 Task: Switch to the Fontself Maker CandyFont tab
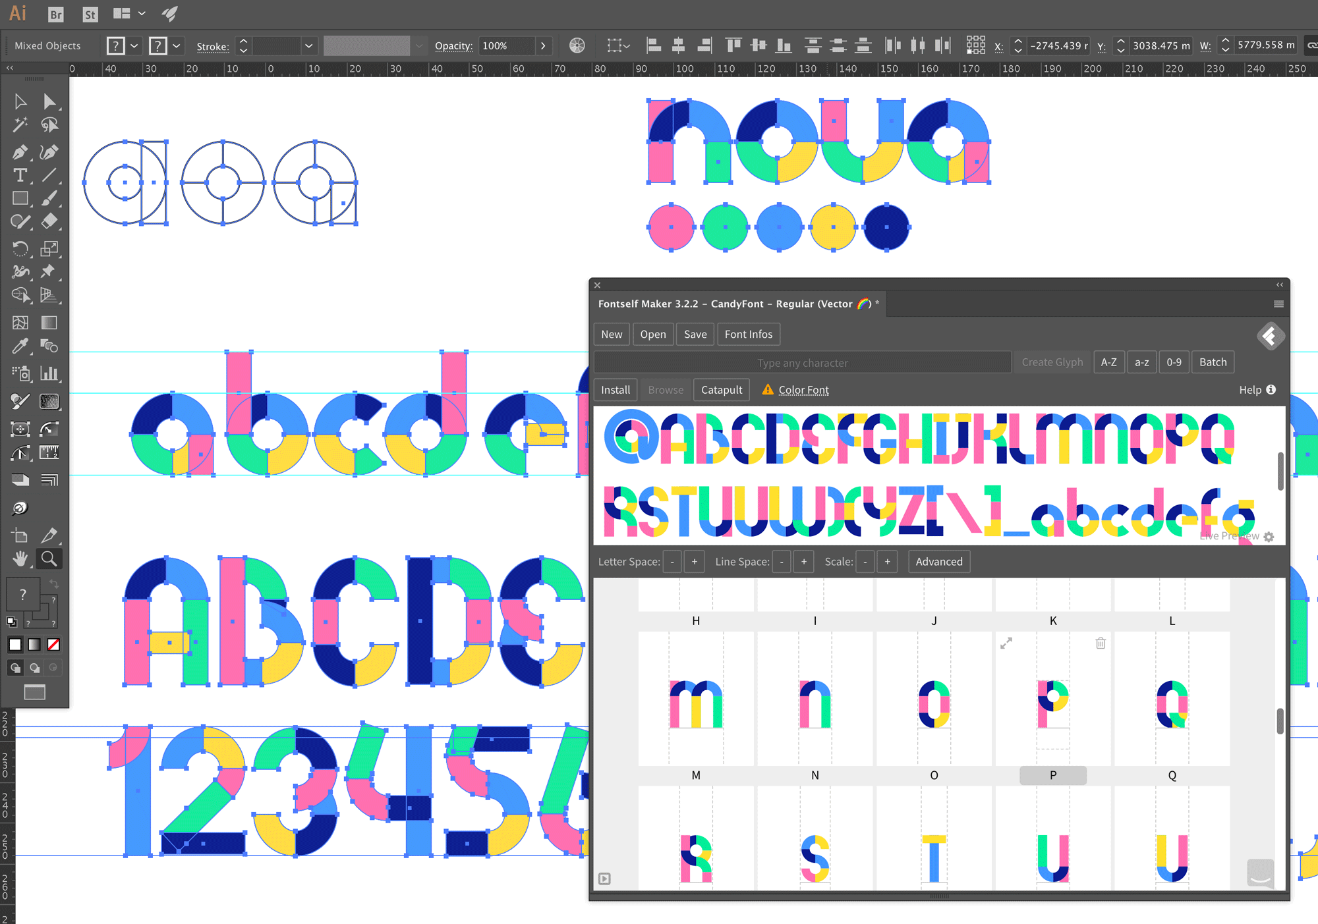(x=738, y=304)
